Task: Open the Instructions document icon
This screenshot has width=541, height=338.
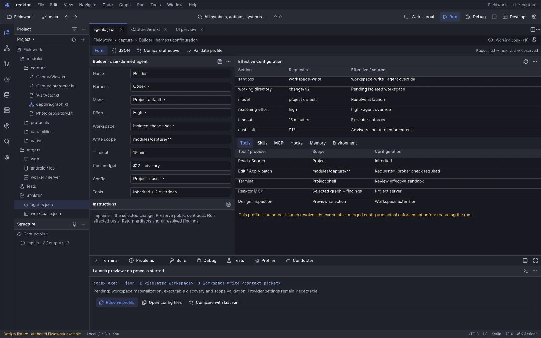Action: click(228, 204)
